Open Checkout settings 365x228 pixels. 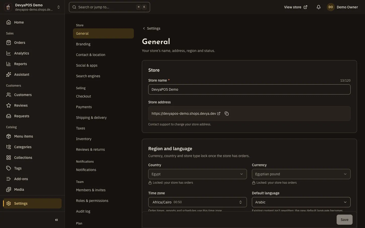tap(103, 96)
